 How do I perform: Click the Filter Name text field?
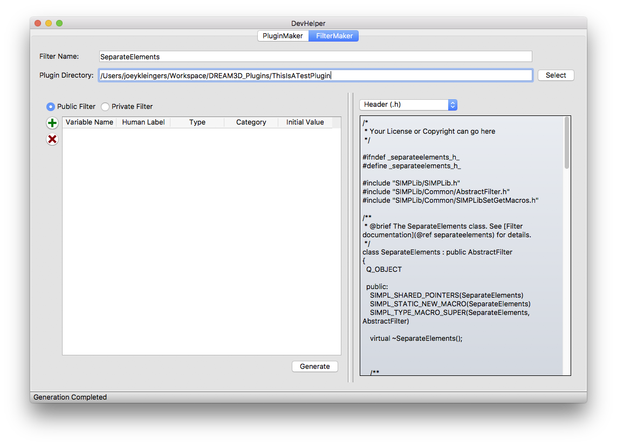coord(316,57)
